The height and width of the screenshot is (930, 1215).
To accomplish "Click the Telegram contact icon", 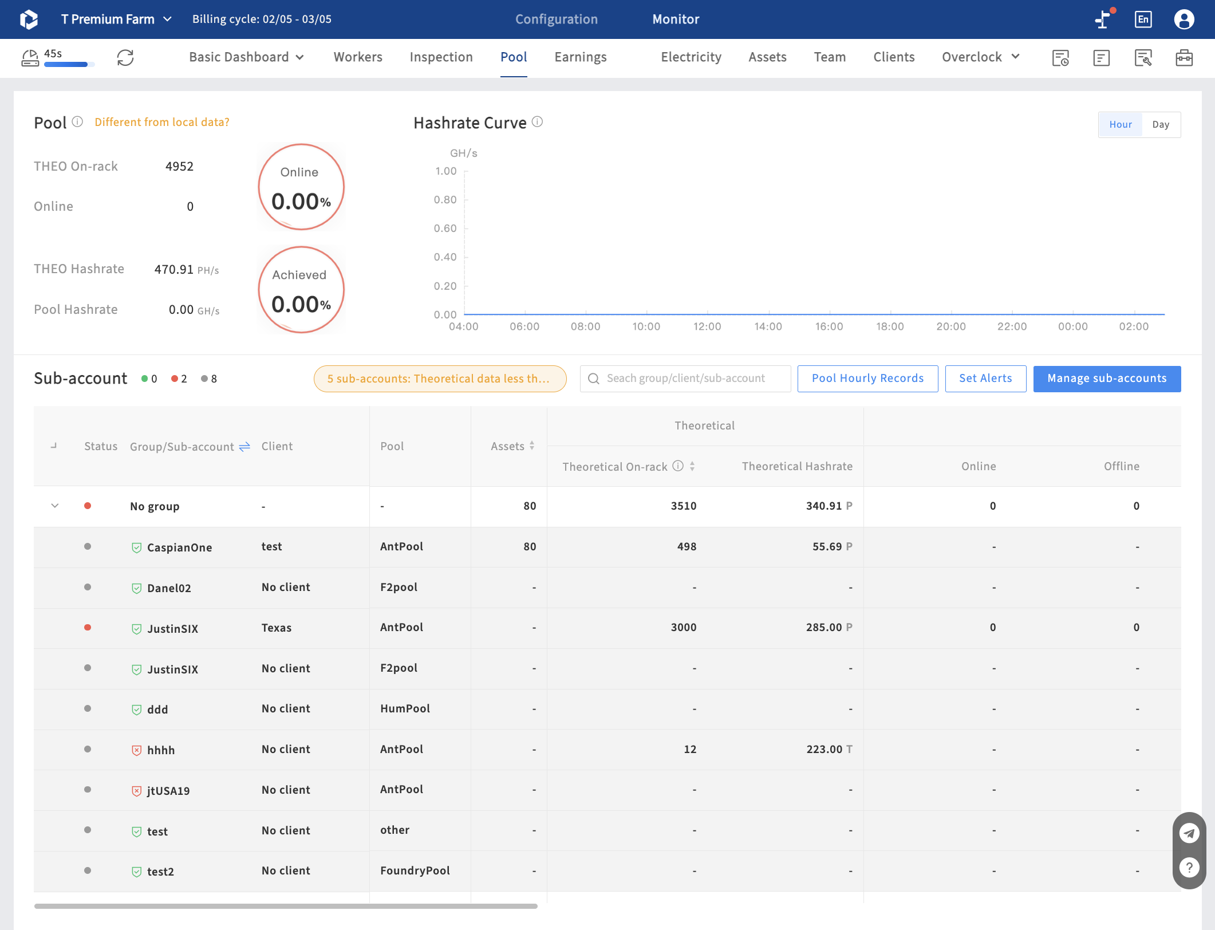I will click(1189, 833).
